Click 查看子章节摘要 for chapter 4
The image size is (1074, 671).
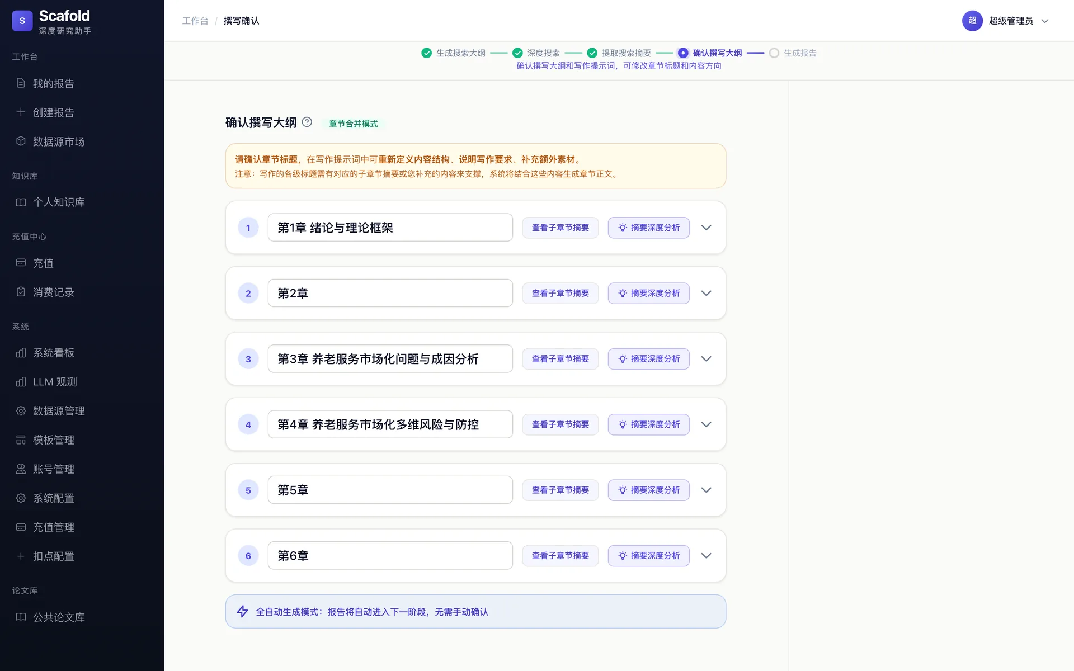point(560,424)
